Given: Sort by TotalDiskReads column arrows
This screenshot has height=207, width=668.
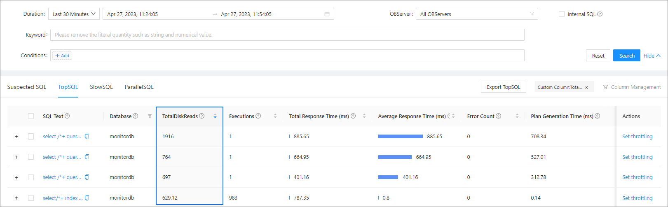Looking at the screenshot, I should pyautogui.click(x=215, y=116).
